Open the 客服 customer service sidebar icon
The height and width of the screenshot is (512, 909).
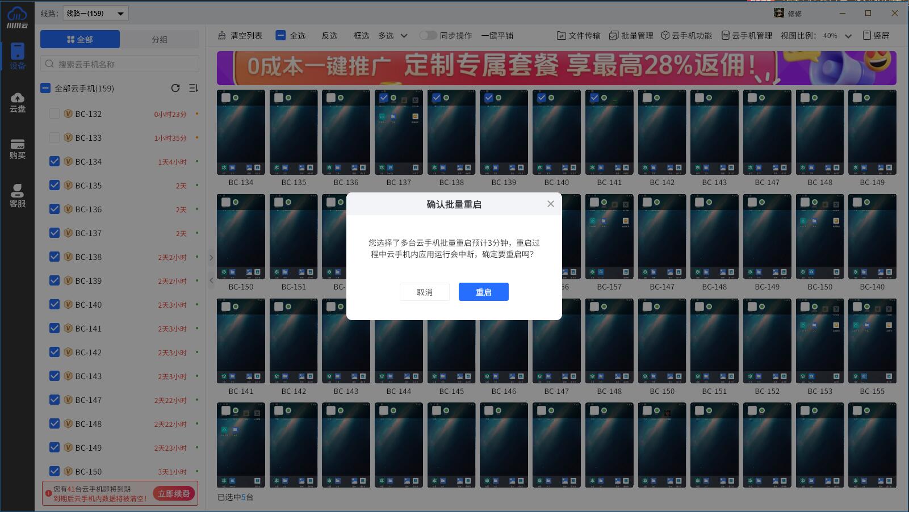[18, 196]
